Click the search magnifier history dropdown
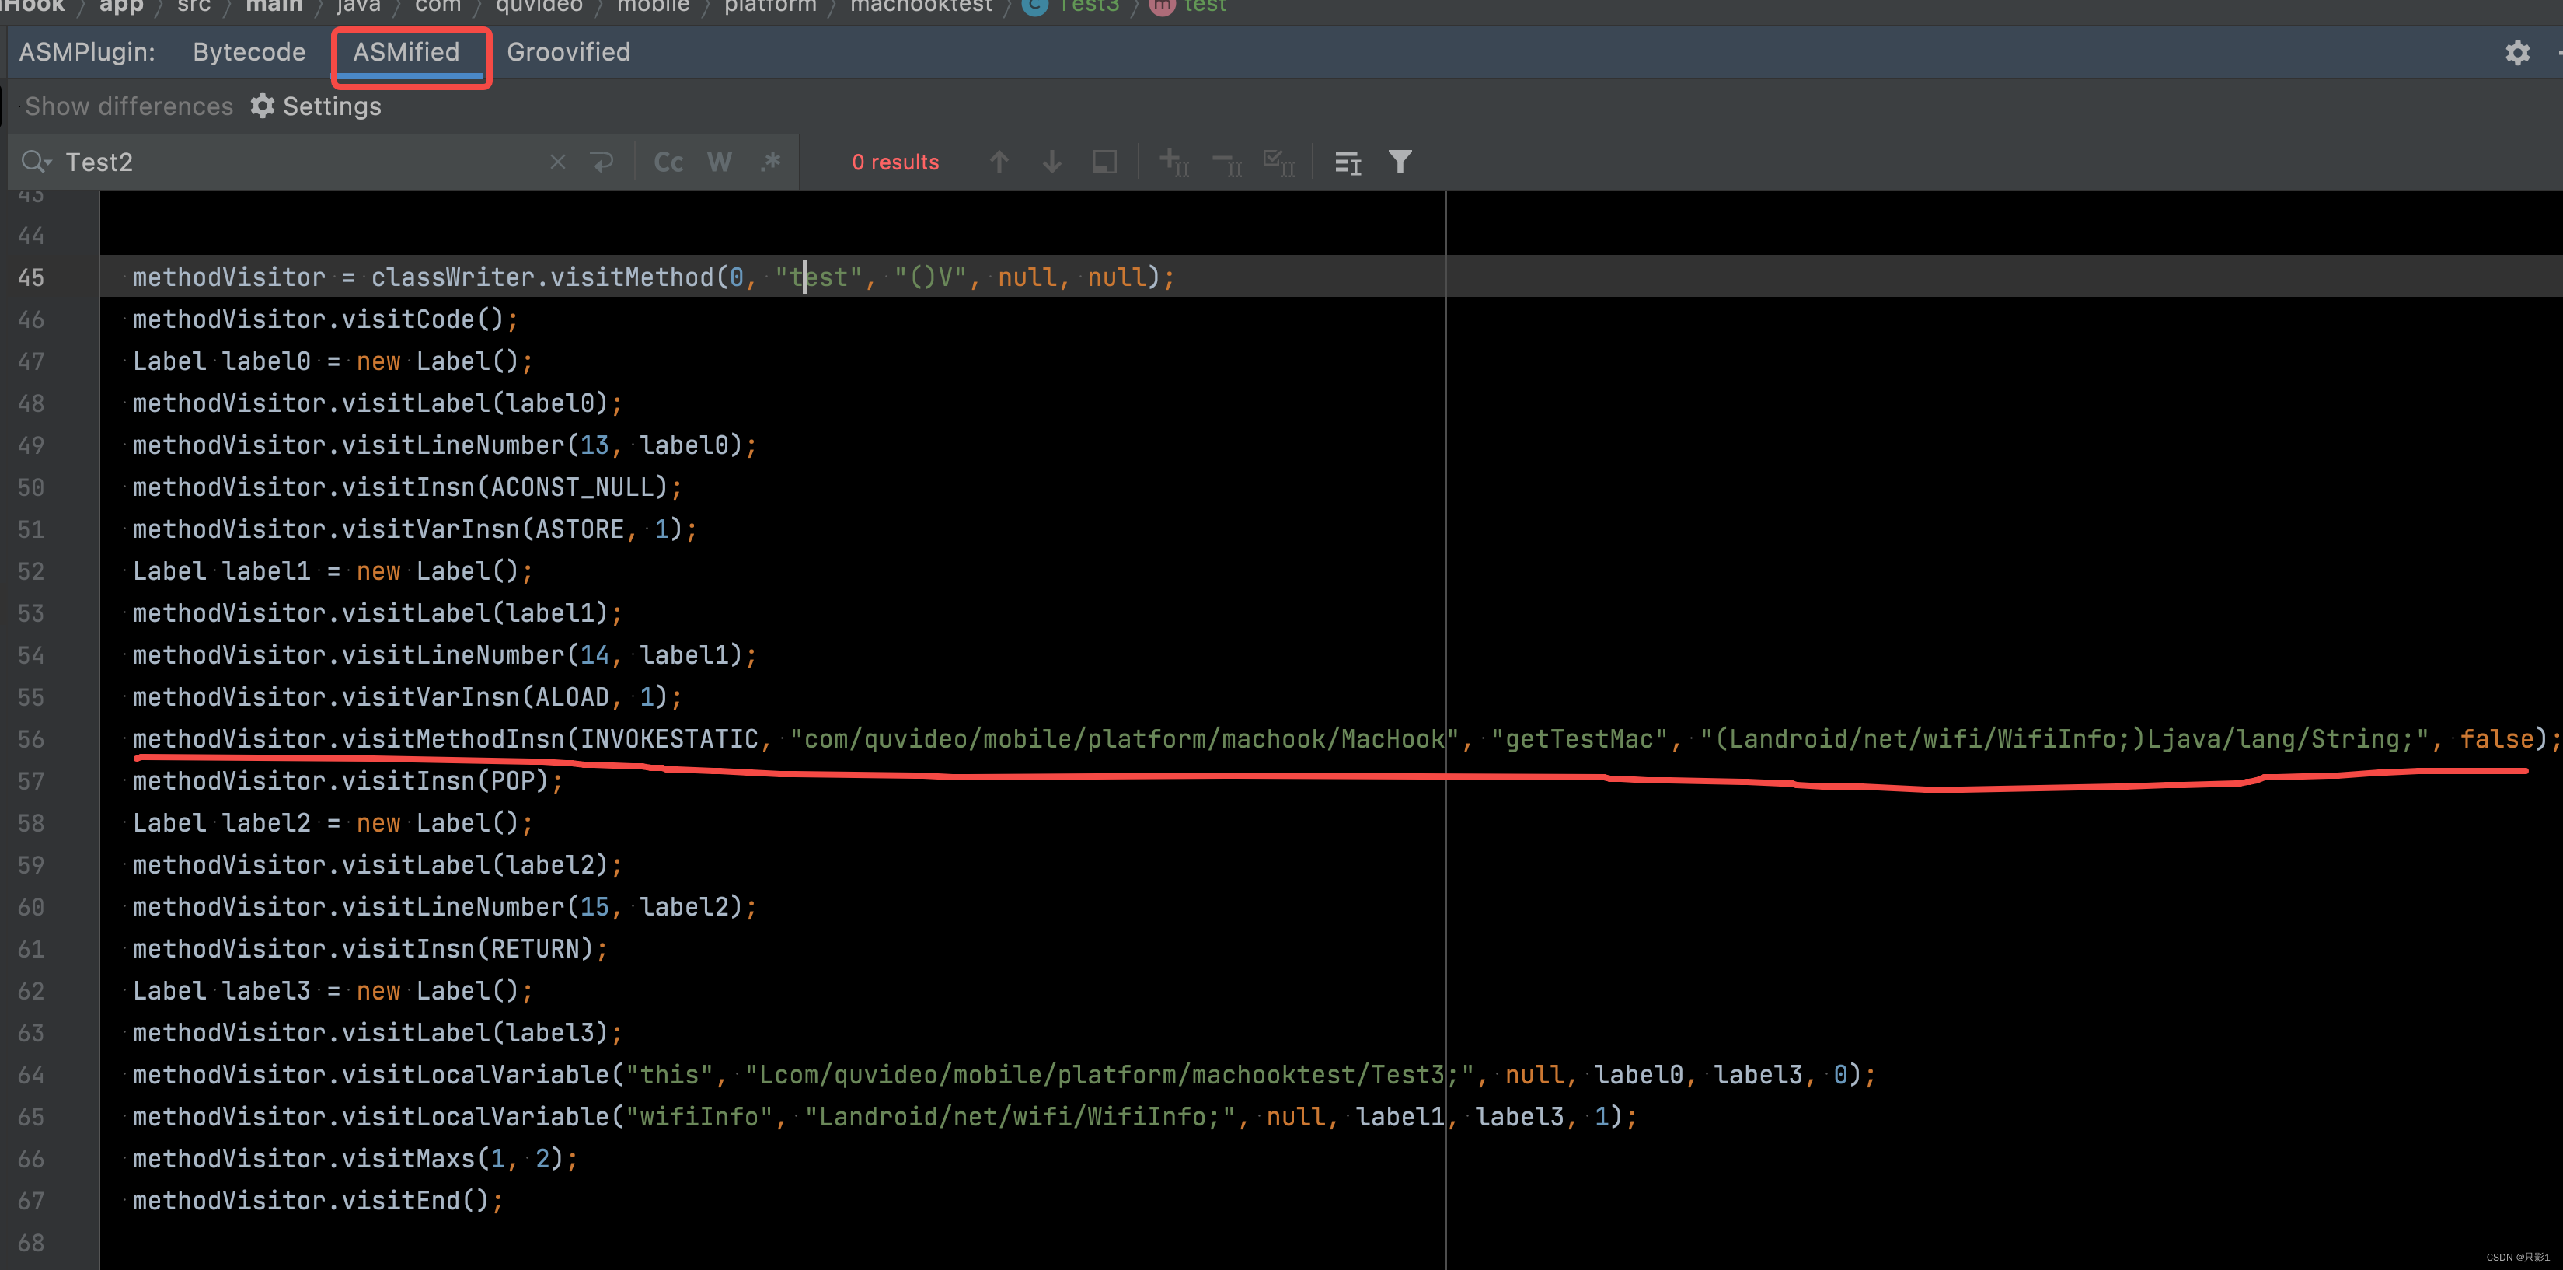2563x1270 pixels. click(36, 162)
